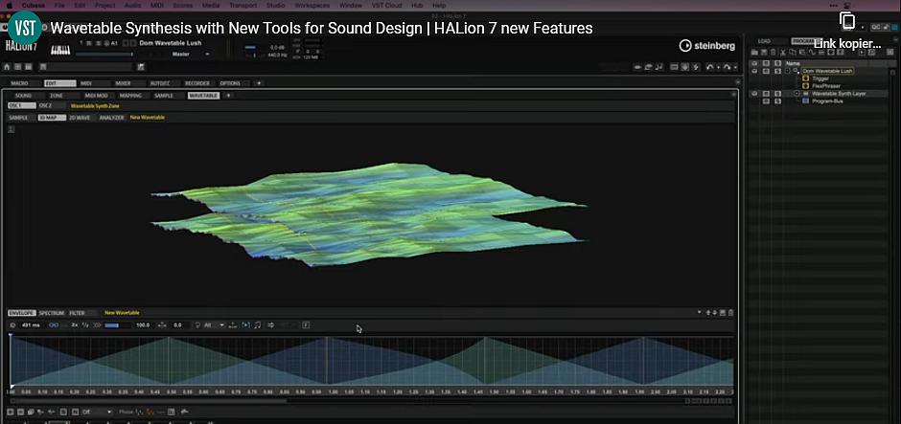Expand the Dom Wavetable Lush tree node
The image size is (901, 424).
pyautogui.click(x=788, y=71)
